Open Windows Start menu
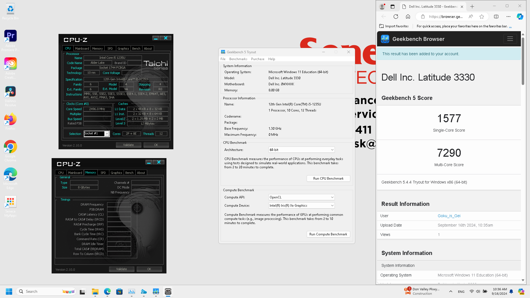The width and height of the screenshot is (530, 298). 9,291
